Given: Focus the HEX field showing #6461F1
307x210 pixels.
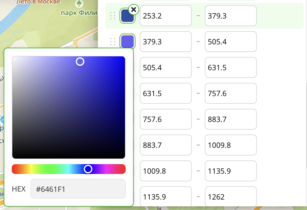Looking at the screenshot, I should 78,189.
